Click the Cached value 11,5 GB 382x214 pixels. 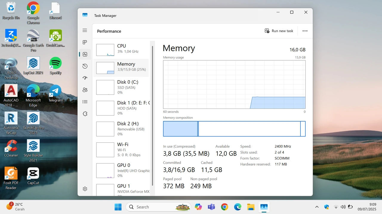pyautogui.click(x=212, y=170)
